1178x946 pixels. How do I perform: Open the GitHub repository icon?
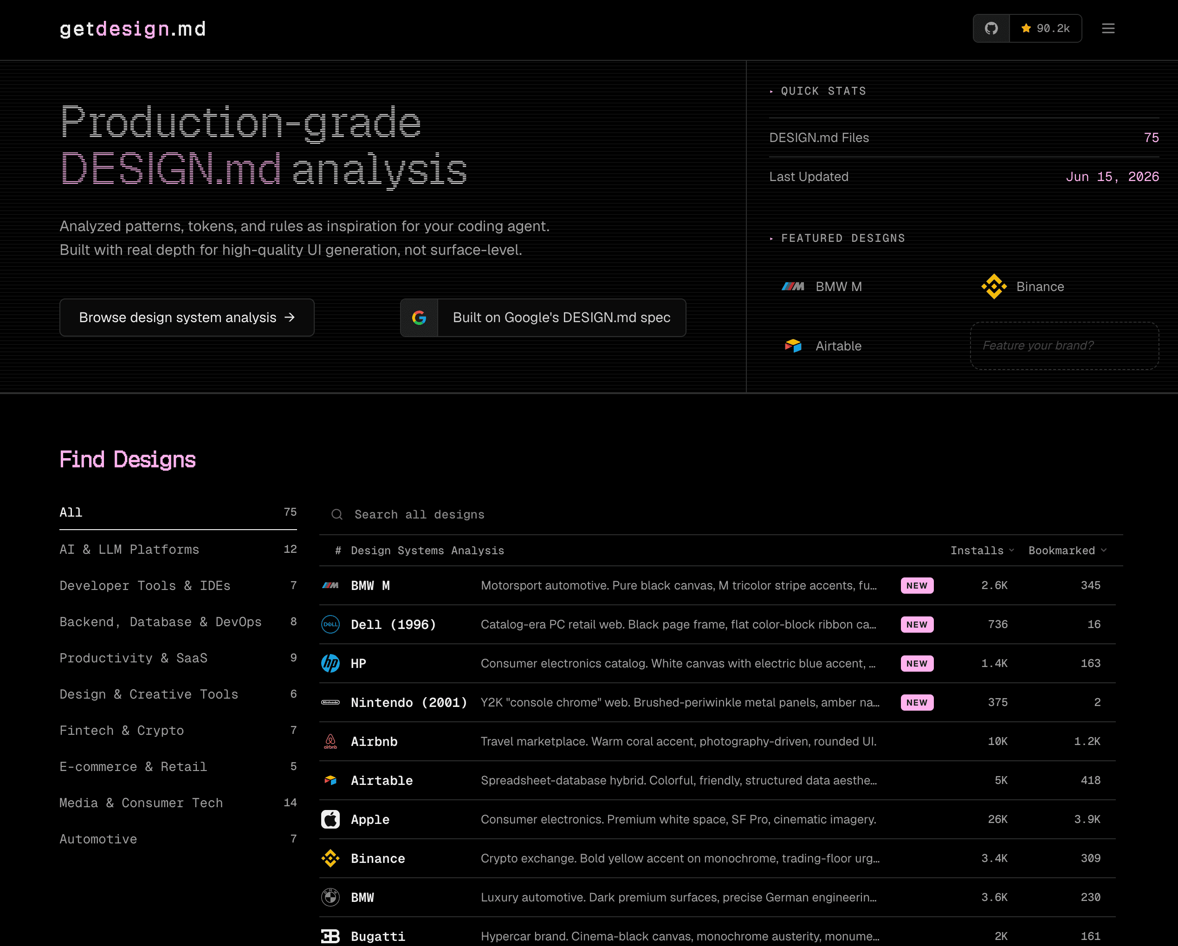[991, 28]
